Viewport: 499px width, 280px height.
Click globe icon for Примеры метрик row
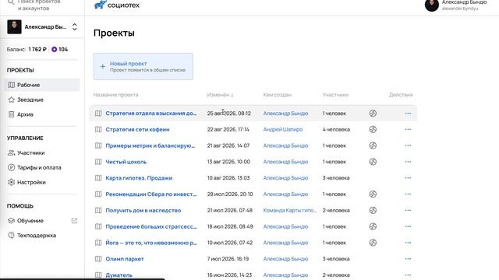373,145
